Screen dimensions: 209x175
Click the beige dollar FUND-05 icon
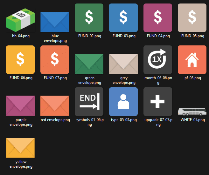tap(192, 18)
